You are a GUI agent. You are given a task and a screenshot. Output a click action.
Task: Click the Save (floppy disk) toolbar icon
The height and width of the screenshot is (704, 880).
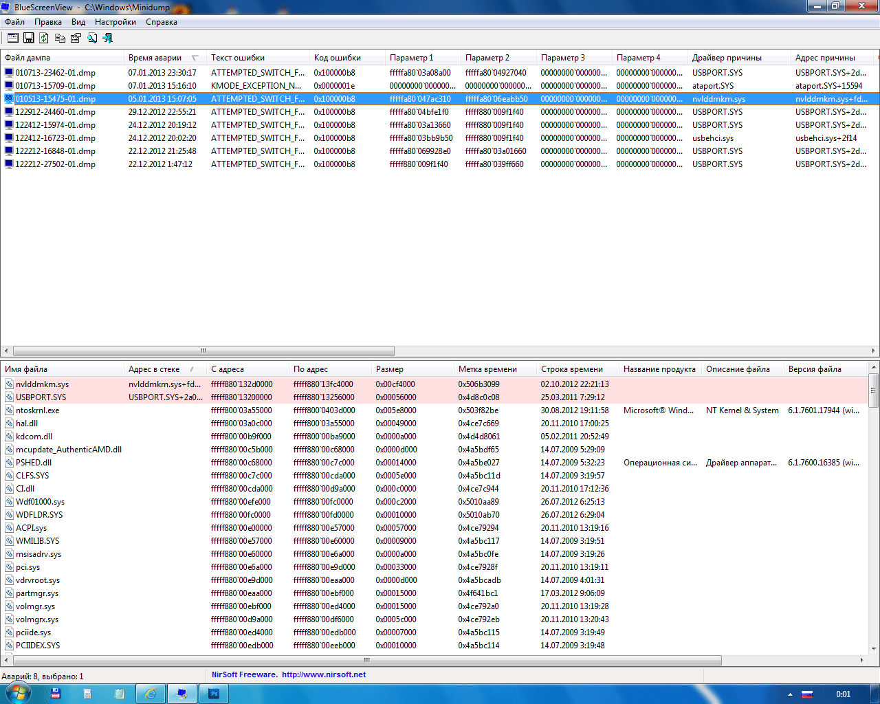29,38
